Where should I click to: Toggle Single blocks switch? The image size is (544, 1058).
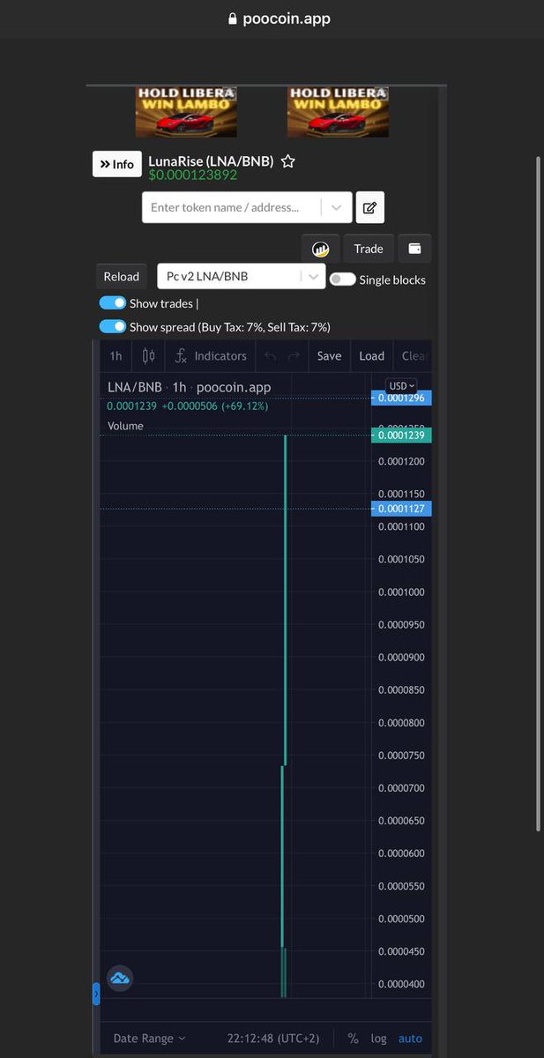click(342, 279)
